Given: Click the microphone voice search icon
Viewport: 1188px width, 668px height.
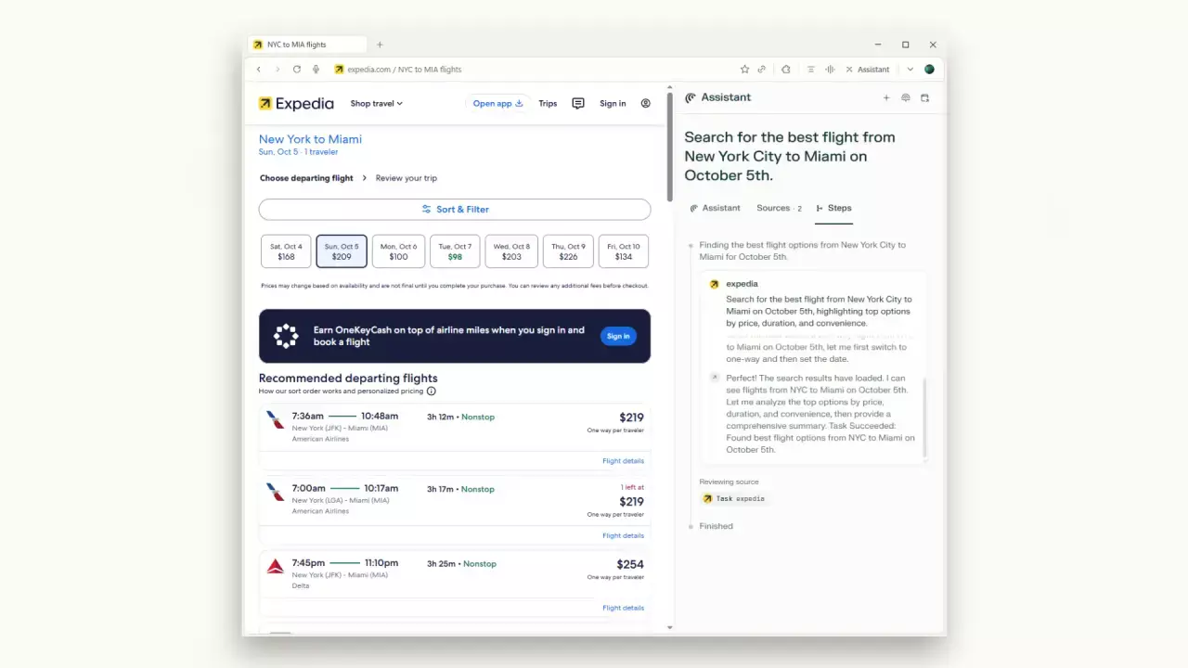Looking at the screenshot, I should coord(316,70).
